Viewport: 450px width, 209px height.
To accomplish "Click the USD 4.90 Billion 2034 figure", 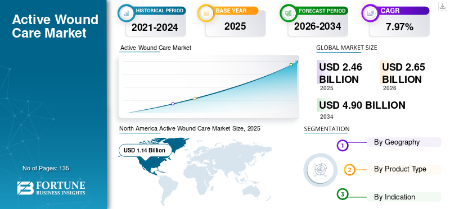I will [x=362, y=105].
